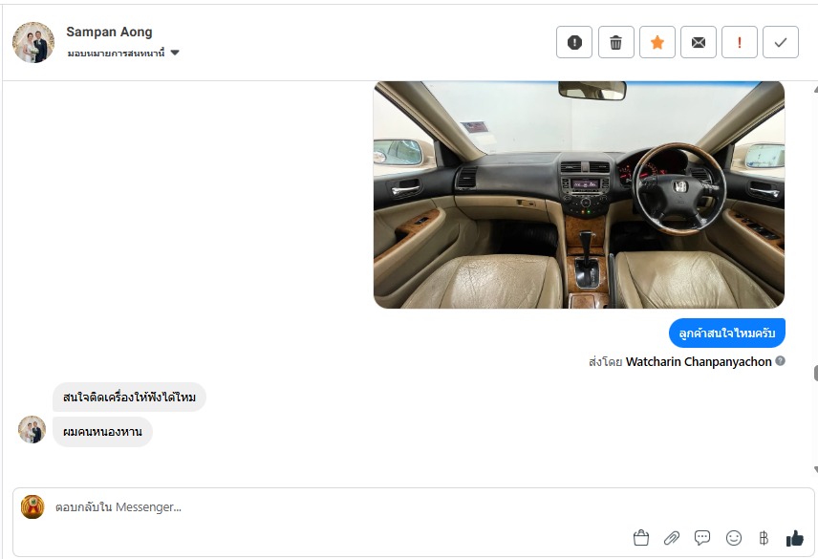Attach a file with the paperclip icon
This screenshot has height=559, width=818.
click(x=672, y=538)
